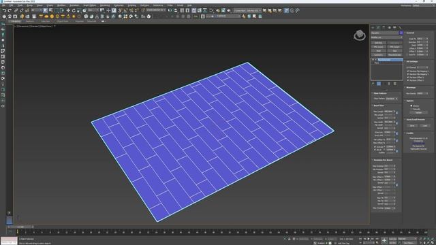
Task: Open the Select by Name dialog icon
Action: coord(50,11)
